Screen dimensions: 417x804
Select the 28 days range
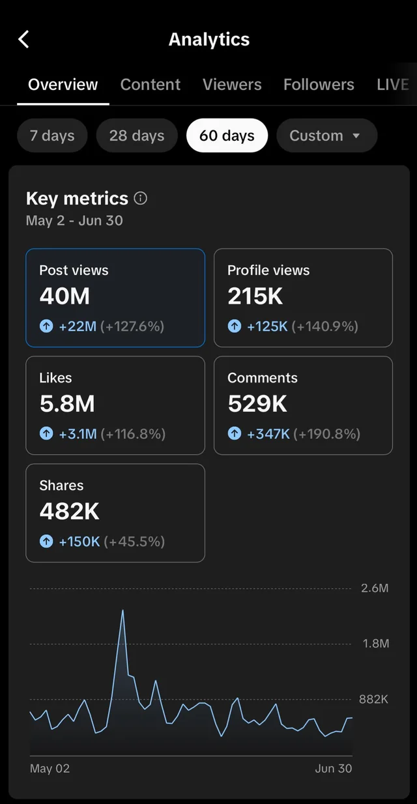coord(137,136)
